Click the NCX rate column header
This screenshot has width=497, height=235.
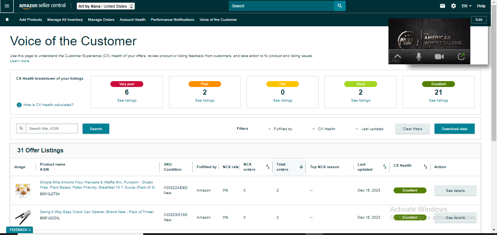point(231,167)
